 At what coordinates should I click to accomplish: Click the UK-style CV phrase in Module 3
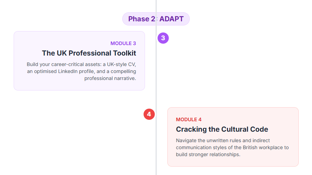tap(119, 64)
